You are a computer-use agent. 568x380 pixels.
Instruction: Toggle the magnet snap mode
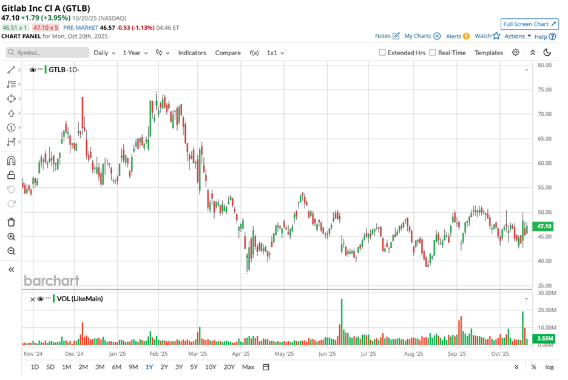point(12,161)
